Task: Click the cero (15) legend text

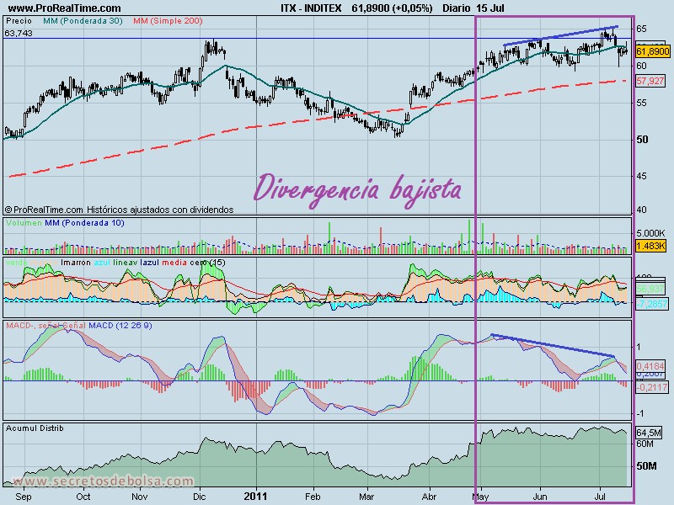Action: (207, 263)
